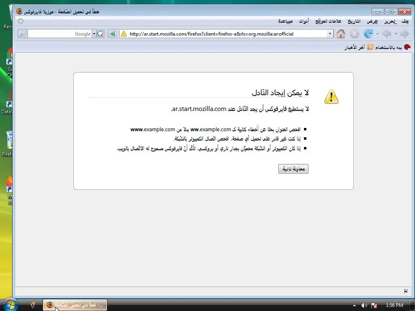Click the red bookmark icon for بدء بالاستخدام
The width and height of the screenshot is (415, 311).
coord(407,47)
